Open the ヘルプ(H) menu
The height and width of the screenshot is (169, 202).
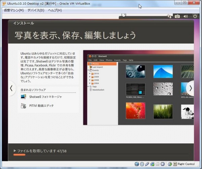pyautogui.click(x=55, y=10)
